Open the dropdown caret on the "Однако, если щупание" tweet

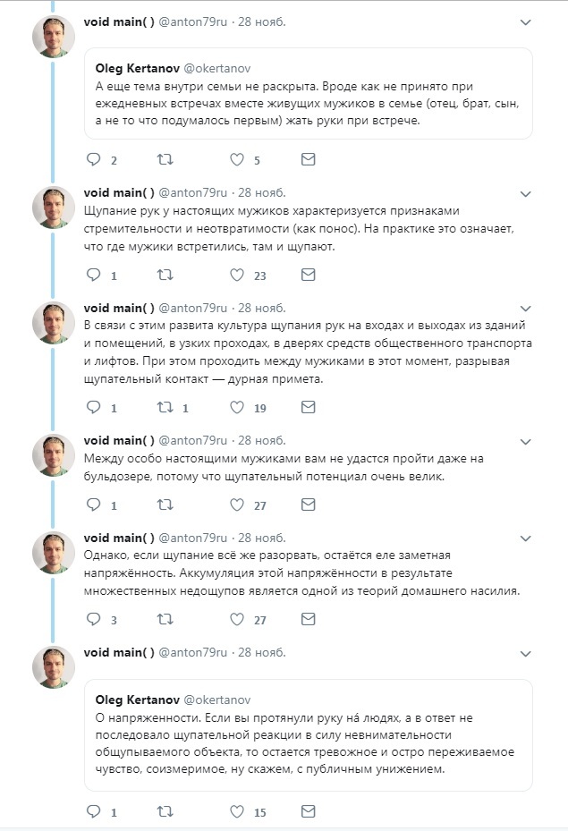point(526,538)
